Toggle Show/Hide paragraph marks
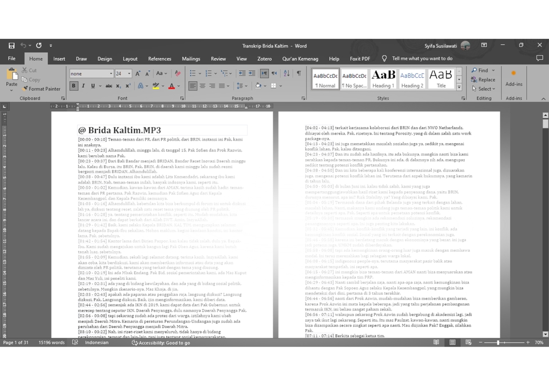 (299, 73)
